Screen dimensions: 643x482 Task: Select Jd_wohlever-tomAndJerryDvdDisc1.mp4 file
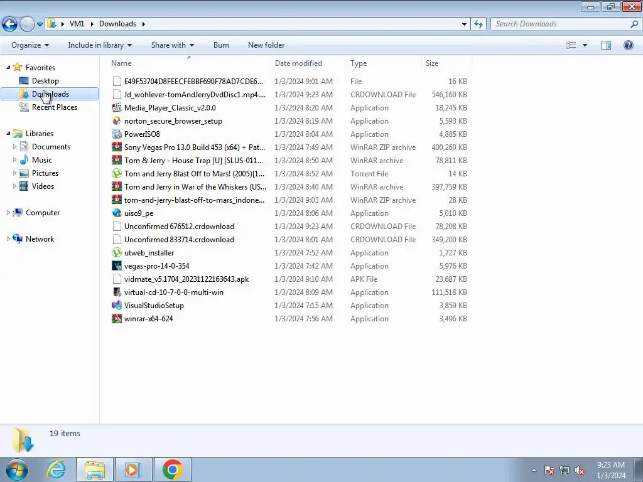(x=289, y=94)
